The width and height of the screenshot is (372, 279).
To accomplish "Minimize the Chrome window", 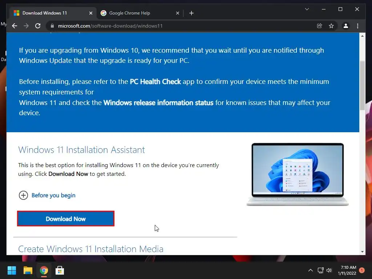I will (x=324, y=9).
